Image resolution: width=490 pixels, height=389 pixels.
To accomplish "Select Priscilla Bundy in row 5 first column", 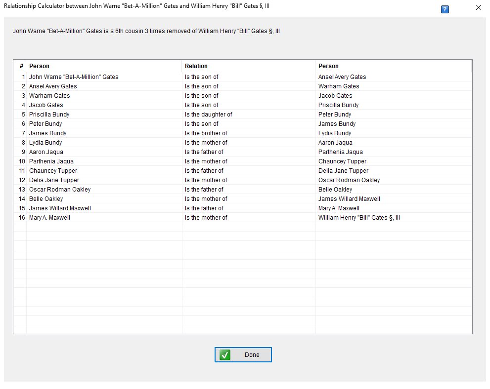I will pos(49,114).
